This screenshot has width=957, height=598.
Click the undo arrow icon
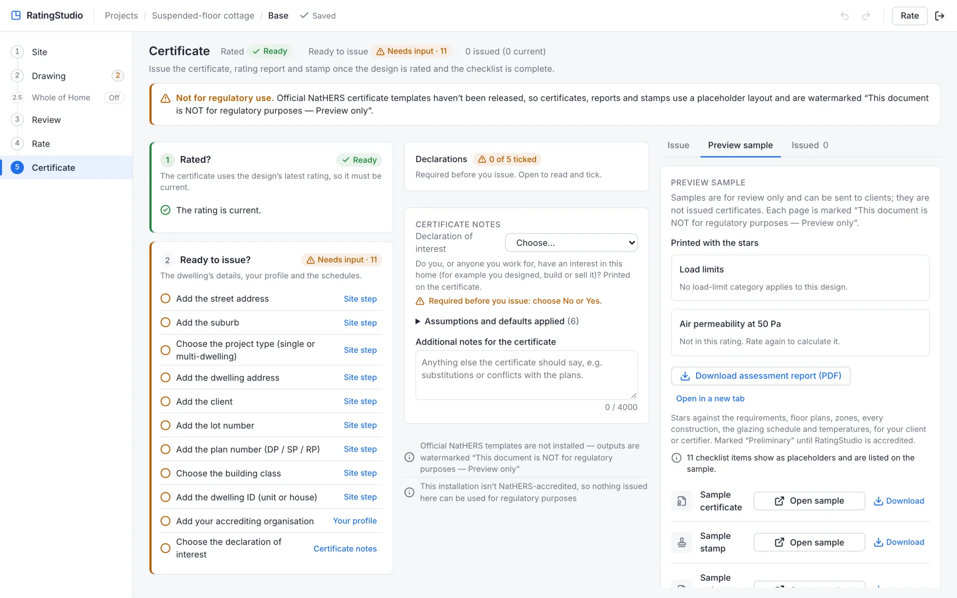point(845,16)
